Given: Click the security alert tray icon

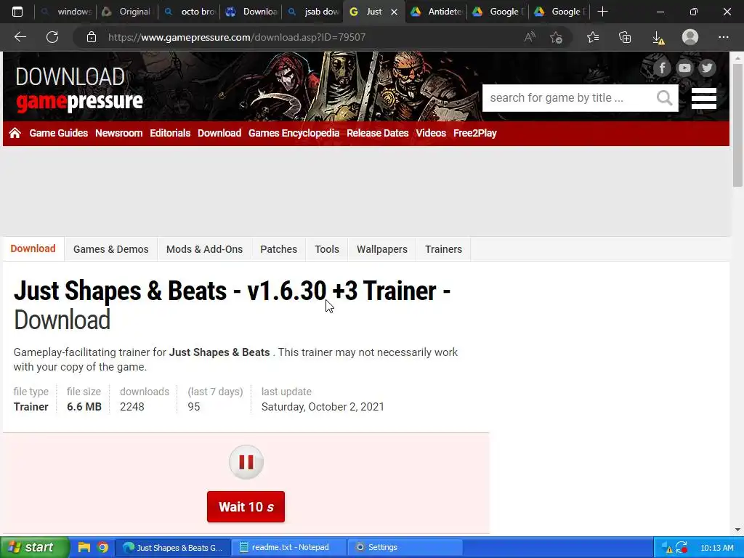Looking at the screenshot, I should tap(667, 548).
